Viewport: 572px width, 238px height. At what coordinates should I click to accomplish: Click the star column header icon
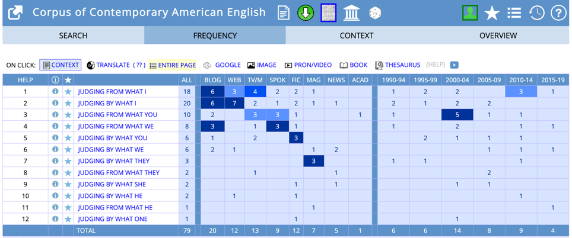click(68, 80)
